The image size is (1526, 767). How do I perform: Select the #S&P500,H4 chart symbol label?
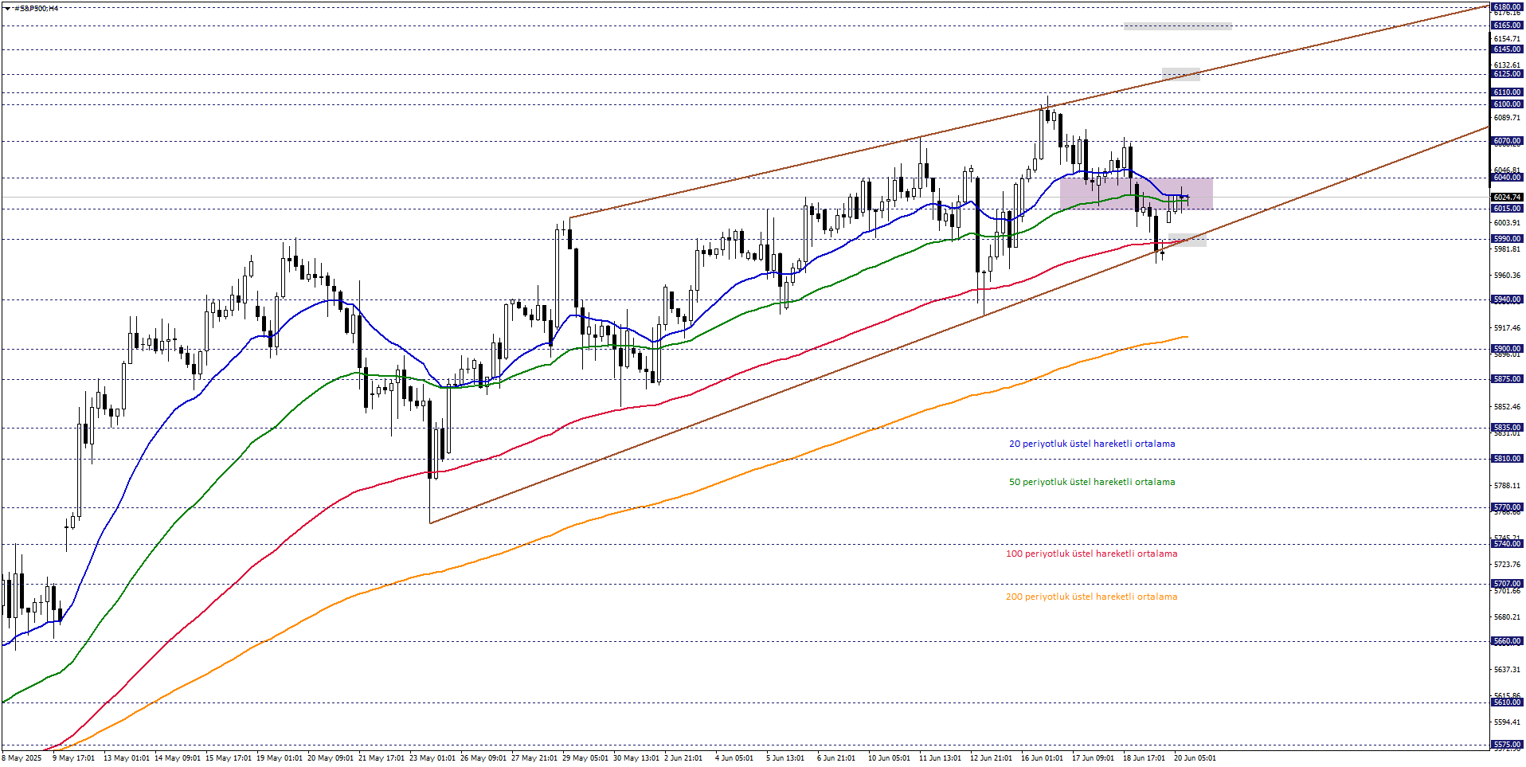[36, 9]
